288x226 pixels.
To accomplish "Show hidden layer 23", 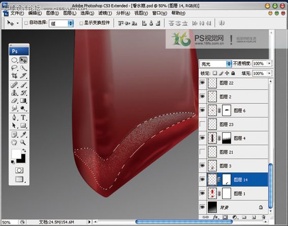I will [x=202, y=124].
